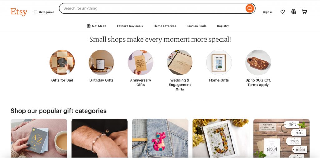320x158 pixels.
Task: Open Gift Mode in navigation
Action: point(97,26)
